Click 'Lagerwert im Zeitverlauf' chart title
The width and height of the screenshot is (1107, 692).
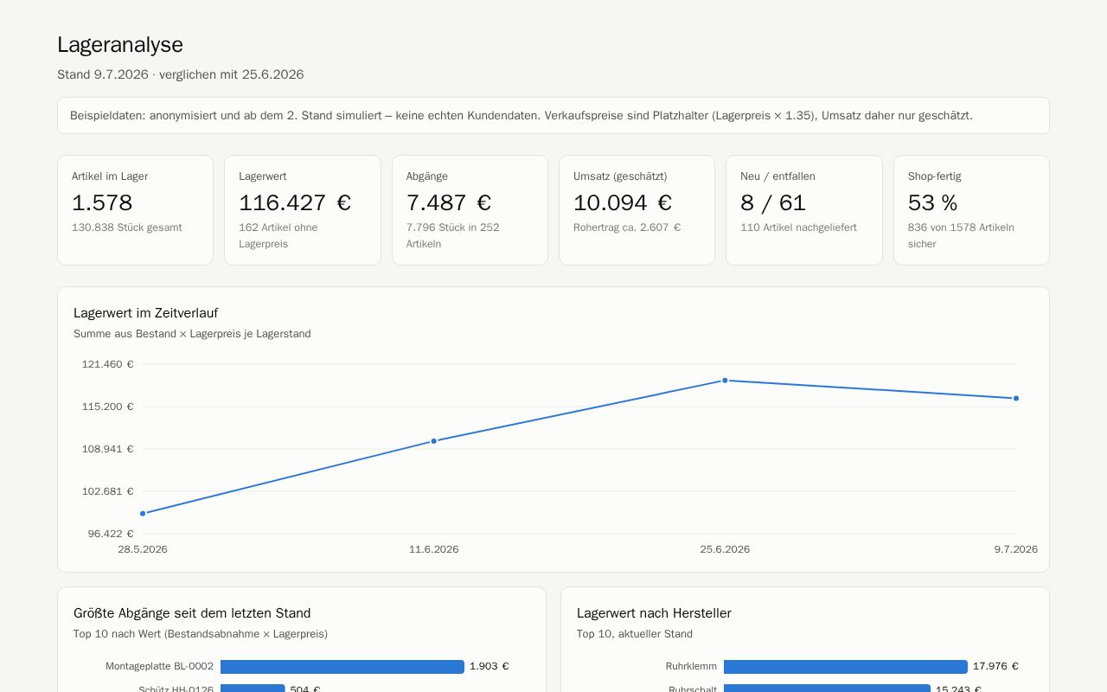[x=145, y=313]
